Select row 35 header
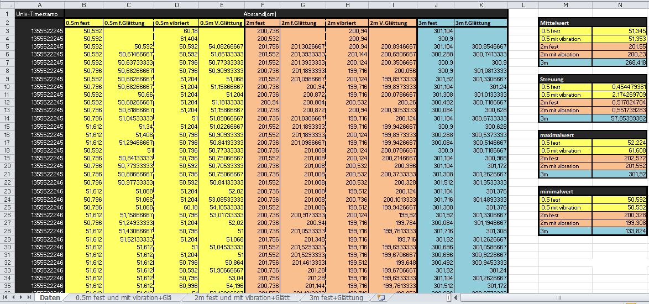The width and height of the screenshot is (649, 304). [7, 285]
